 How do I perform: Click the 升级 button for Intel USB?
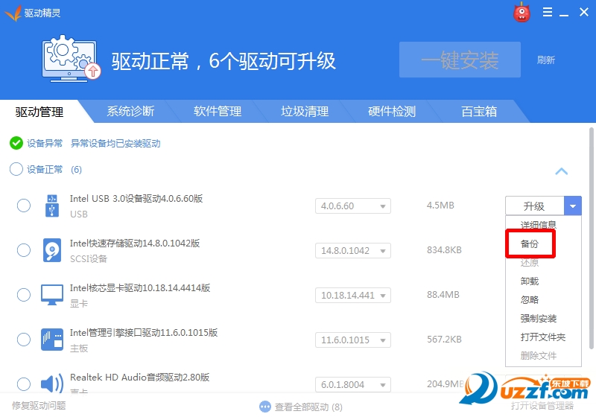point(534,206)
